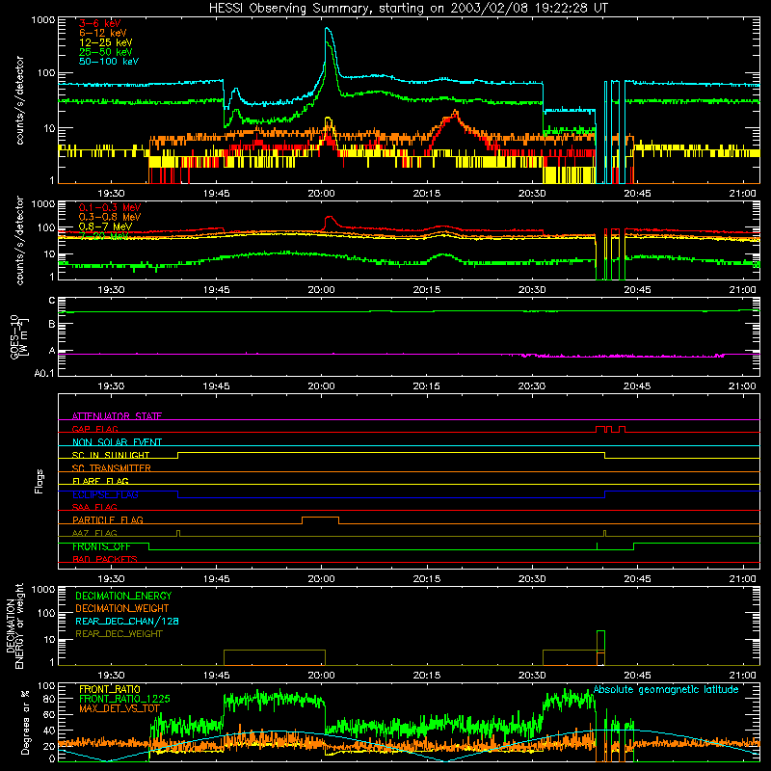Click counts/s/detector axis title of MeV panel
Screen dimensions: 771x771
[x=19, y=240]
